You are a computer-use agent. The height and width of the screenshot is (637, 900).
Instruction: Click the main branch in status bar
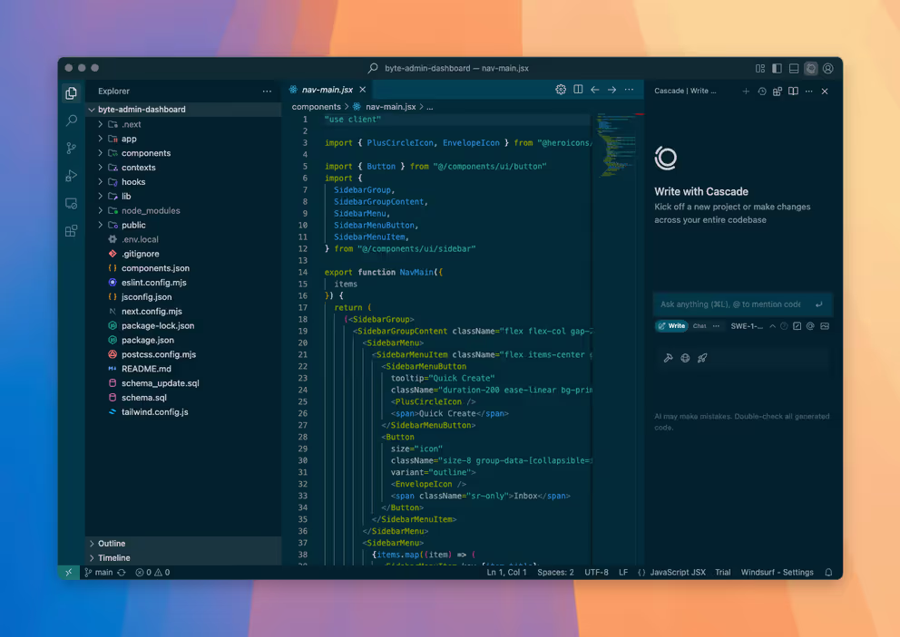coord(103,573)
